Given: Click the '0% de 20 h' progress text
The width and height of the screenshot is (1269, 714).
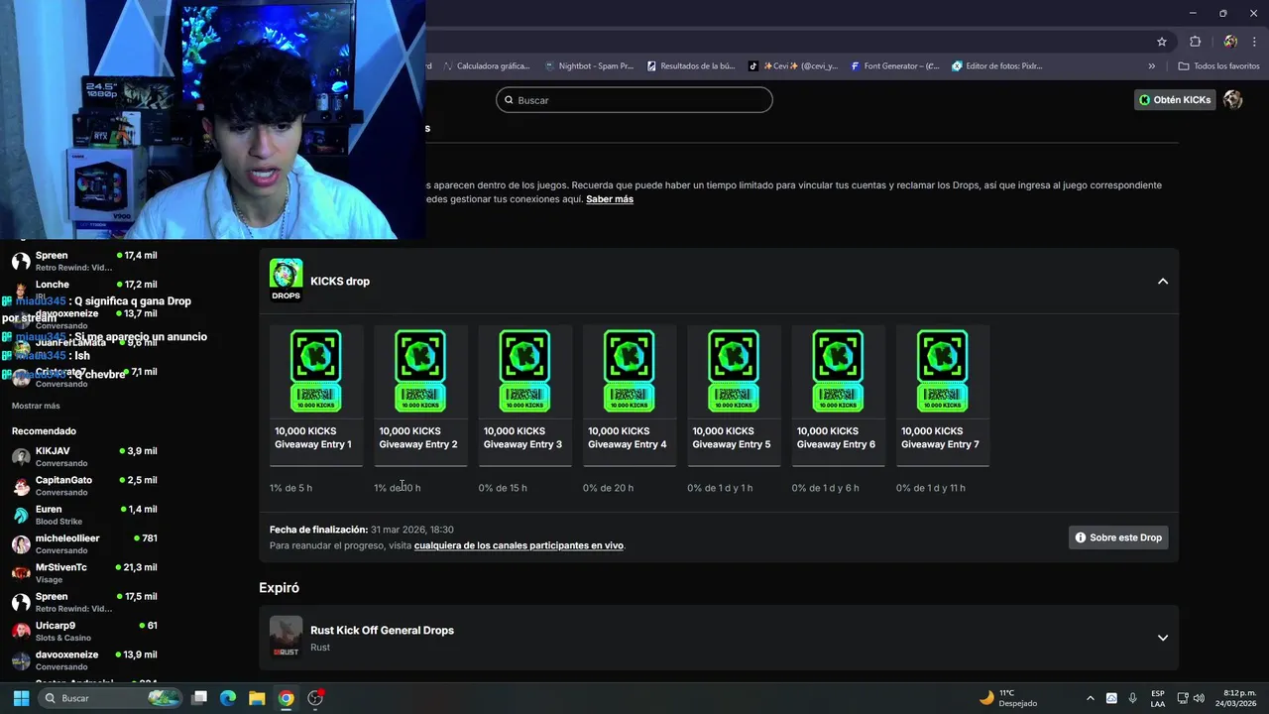Looking at the screenshot, I should click(608, 488).
